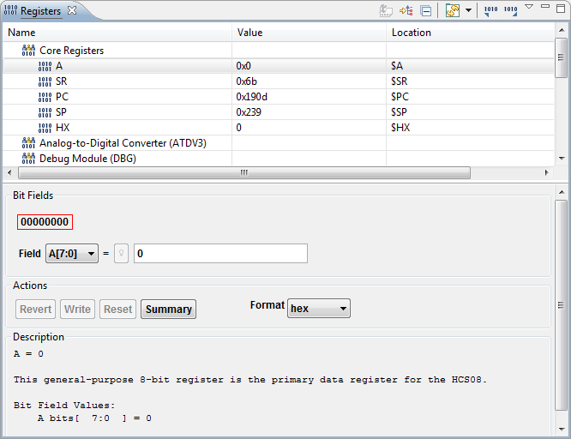Open the Registers view menu triangle

tap(529, 8)
